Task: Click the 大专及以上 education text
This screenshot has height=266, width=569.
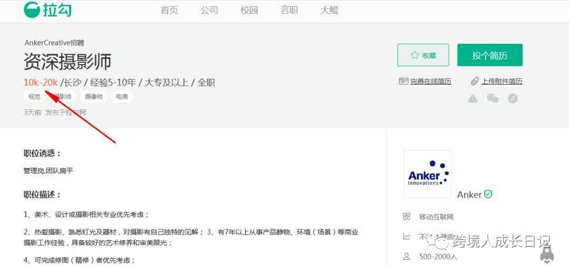Action: tap(166, 83)
